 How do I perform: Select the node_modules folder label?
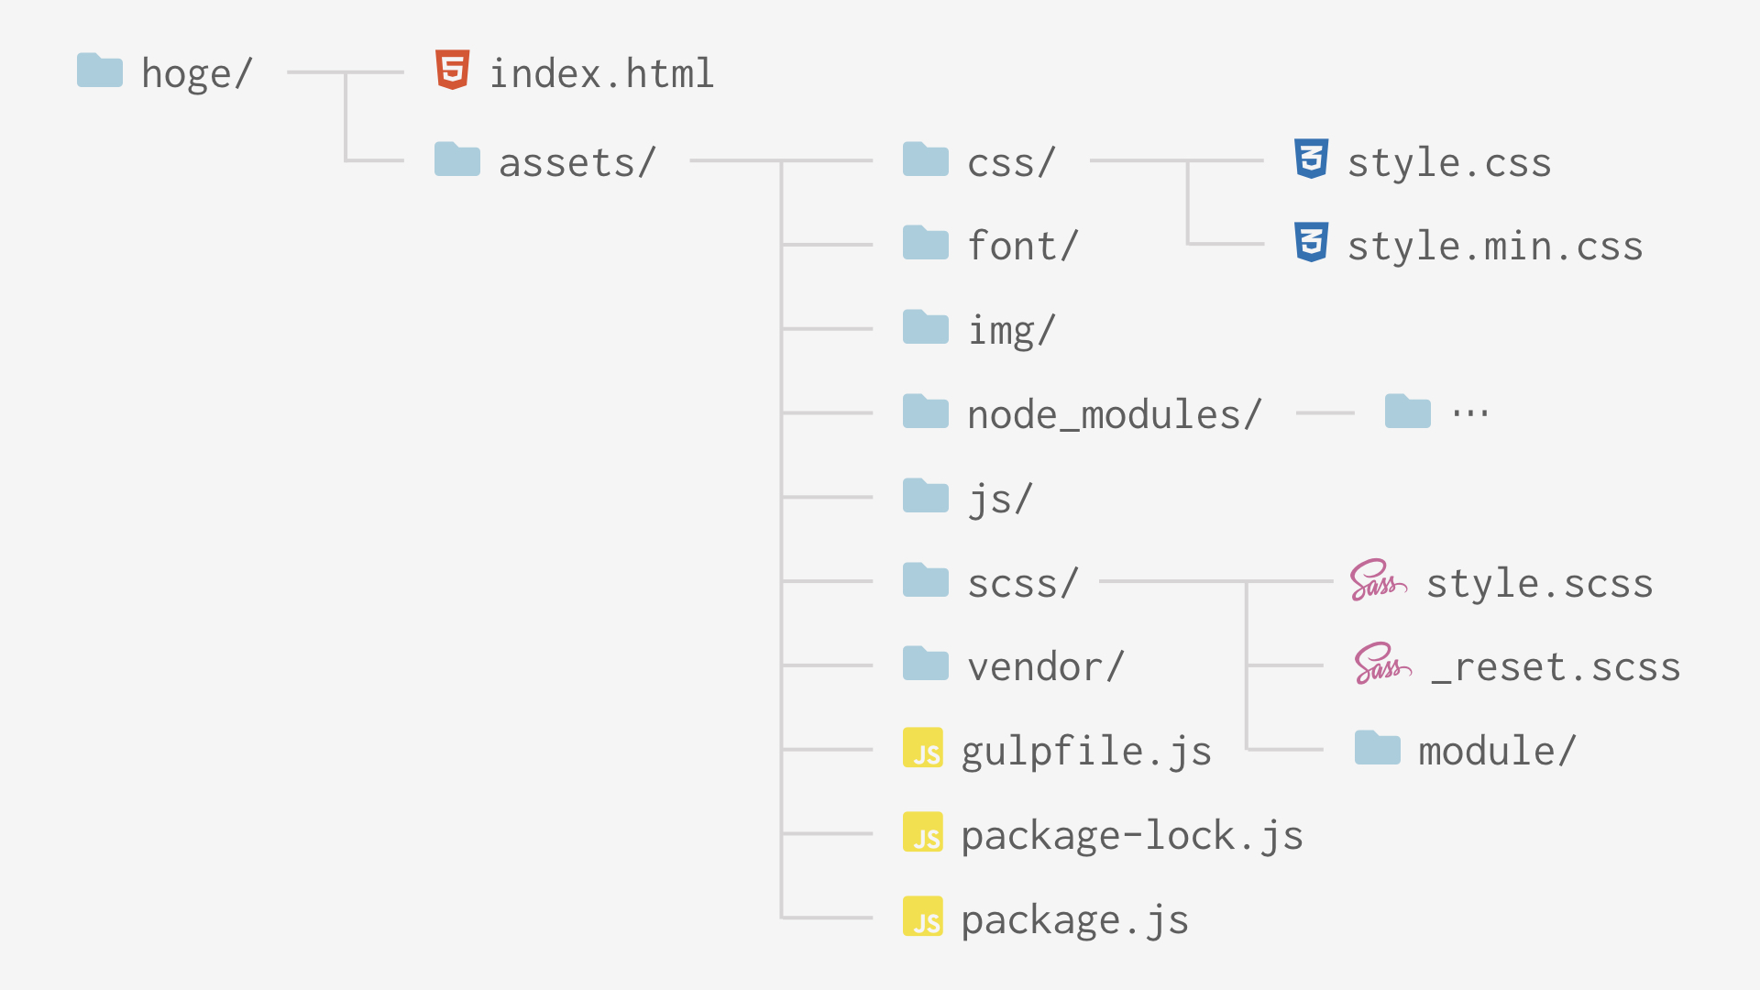coord(1114,414)
